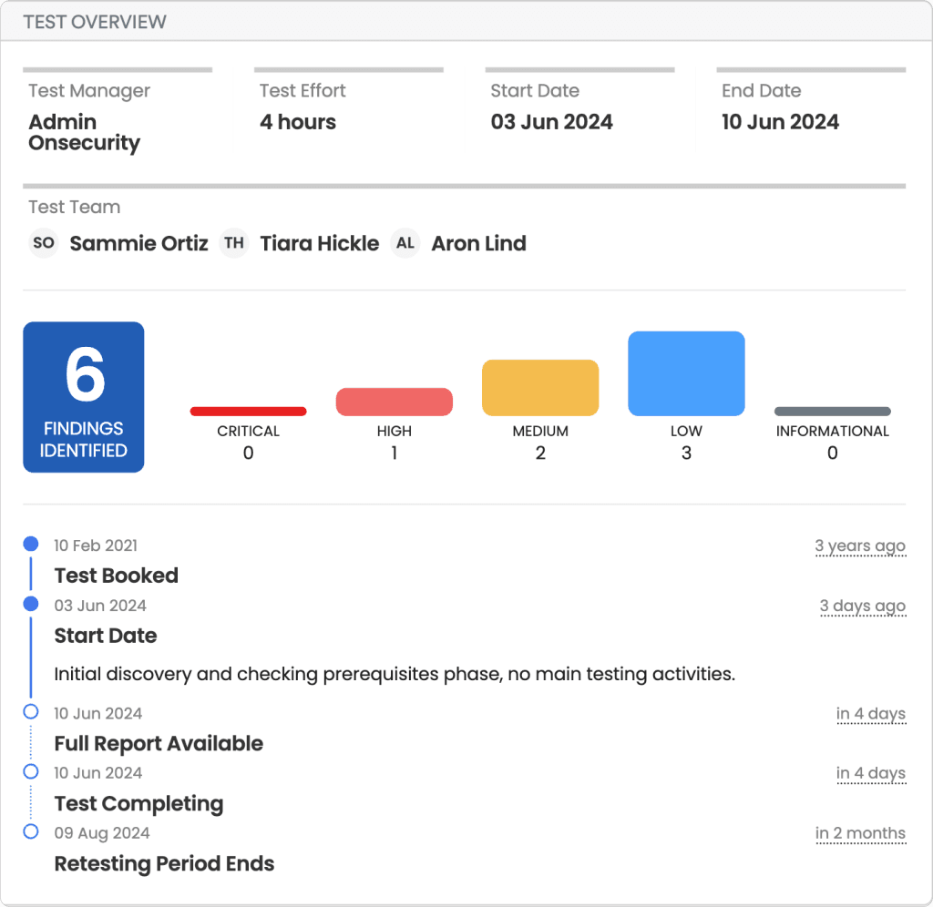933x907 pixels.
Task: Click the Low severity bar
Action: (x=686, y=372)
